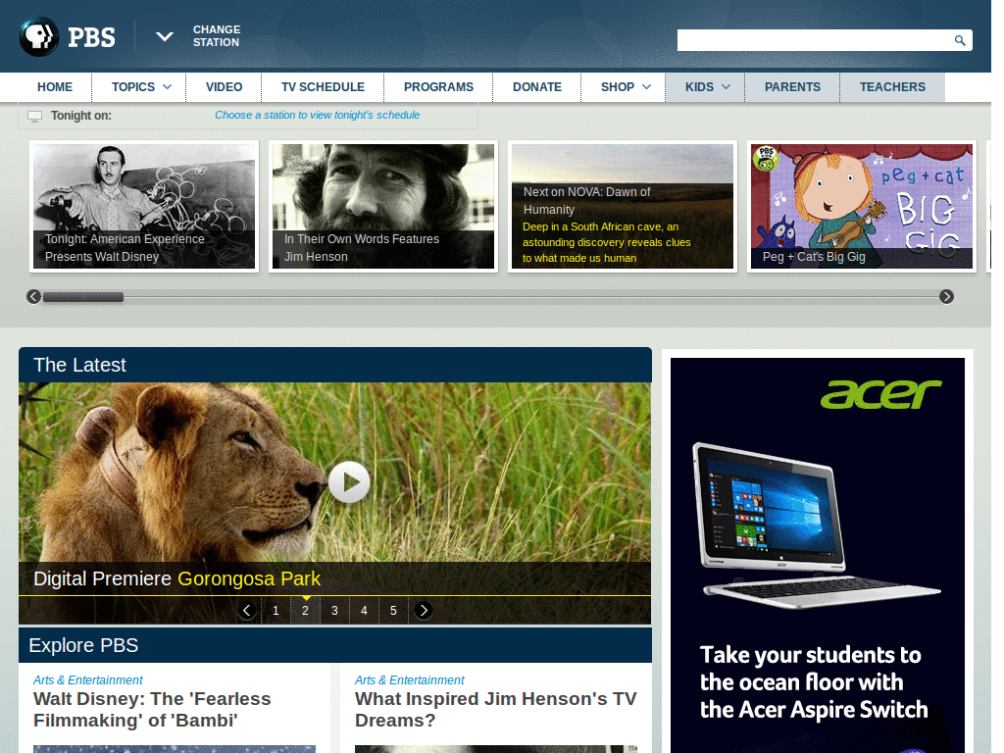1004x753 pixels.
Task: Select slide 5 in The Latest
Action: coord(394,610)
